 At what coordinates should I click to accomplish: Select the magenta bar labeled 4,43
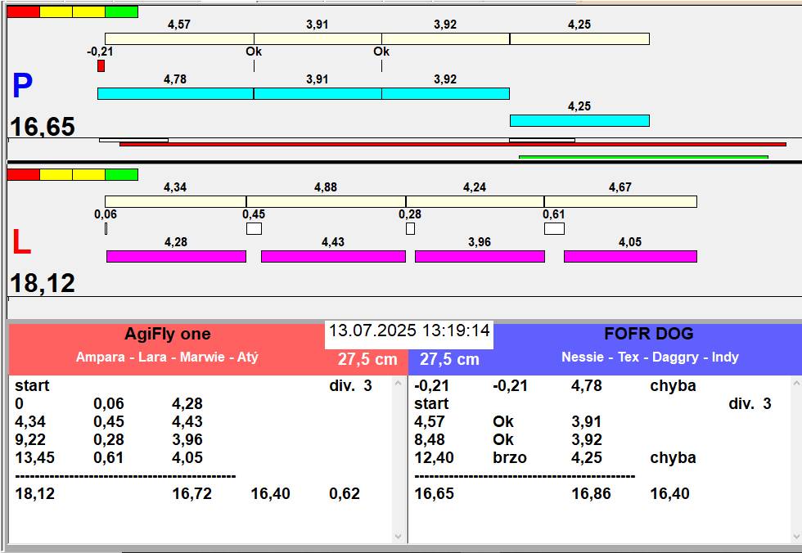pyautogui.click(x=334, y=257)
